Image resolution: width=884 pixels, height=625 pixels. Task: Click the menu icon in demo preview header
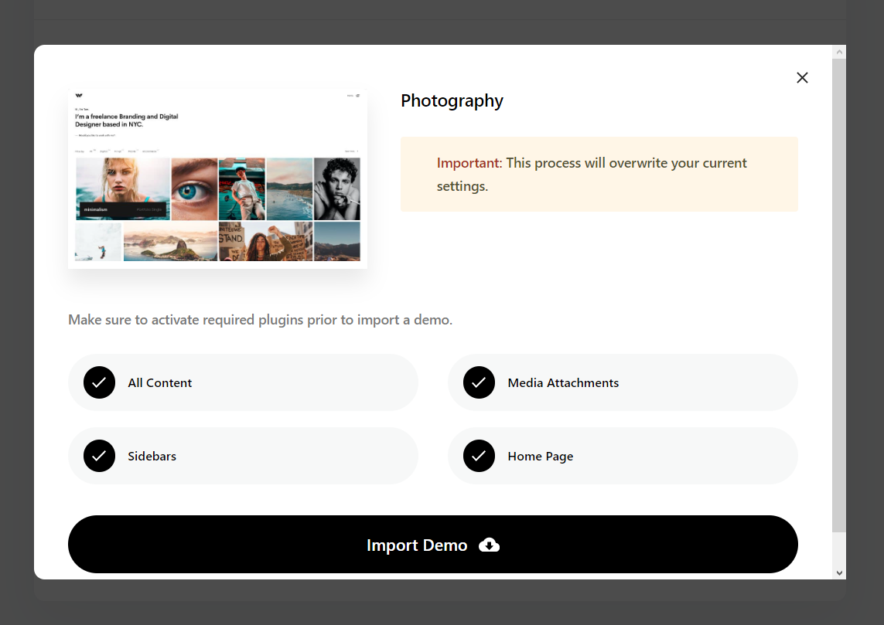pyautogui.click(x=357, y=96)
